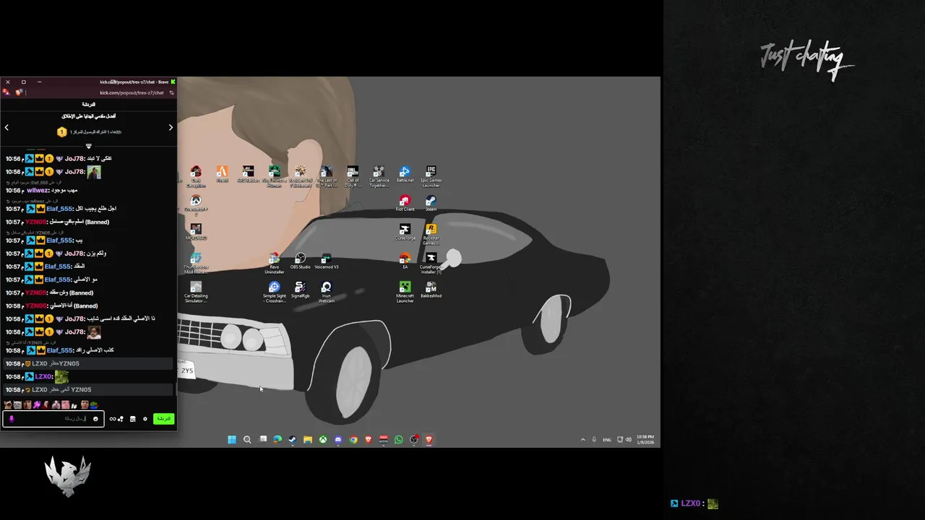925x520 pixels.
Task: Select the CurseForge desktop icon beside Rockstar Games
Action: 405,232
